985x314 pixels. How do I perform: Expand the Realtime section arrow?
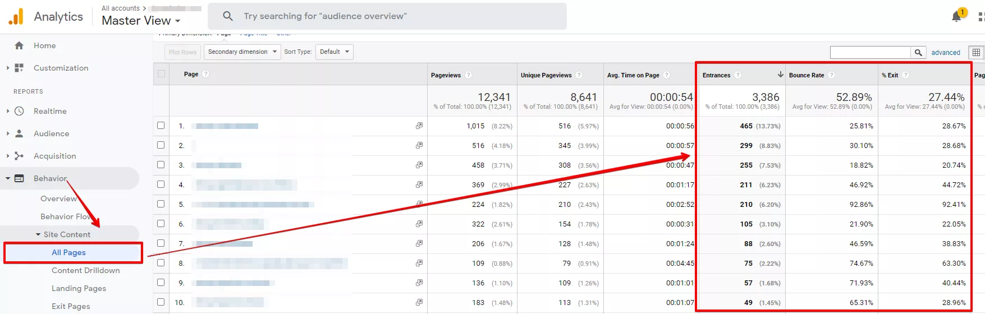tap(7, 111)
